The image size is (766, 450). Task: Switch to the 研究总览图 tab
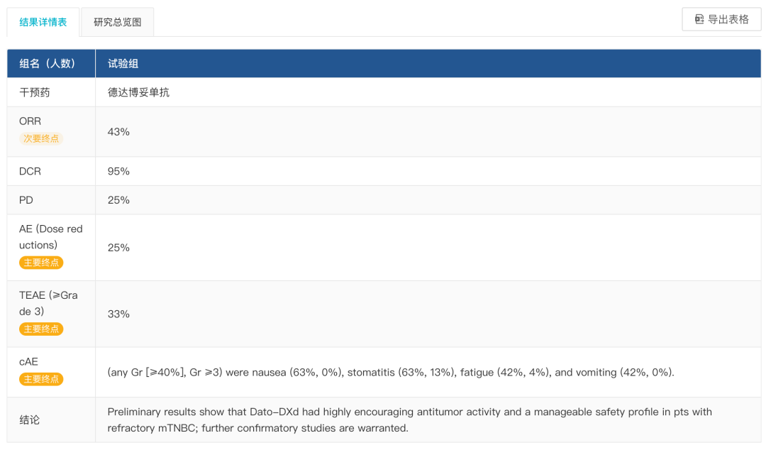[117, 22]
